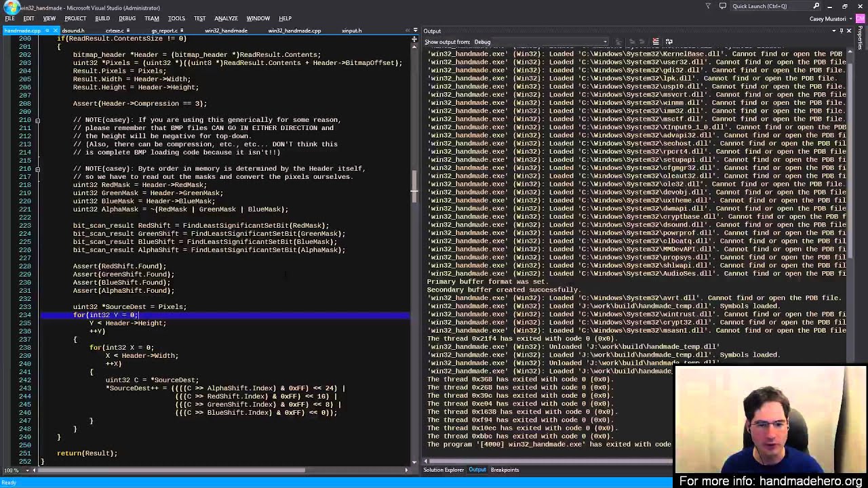Switch to the crtexe.c tab
868x488 pixels.
(114, 30)
